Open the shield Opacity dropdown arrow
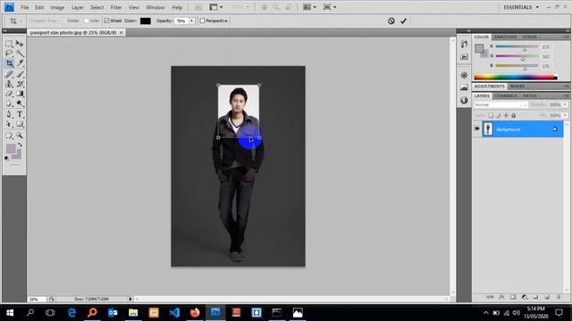Viewport: 572px width, 321px height. pos(192,21)
